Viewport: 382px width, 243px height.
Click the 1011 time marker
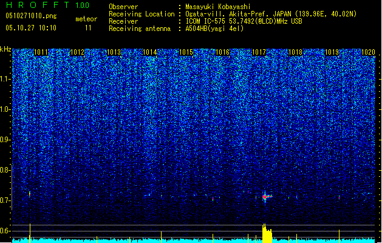click(x=41, y=52)
